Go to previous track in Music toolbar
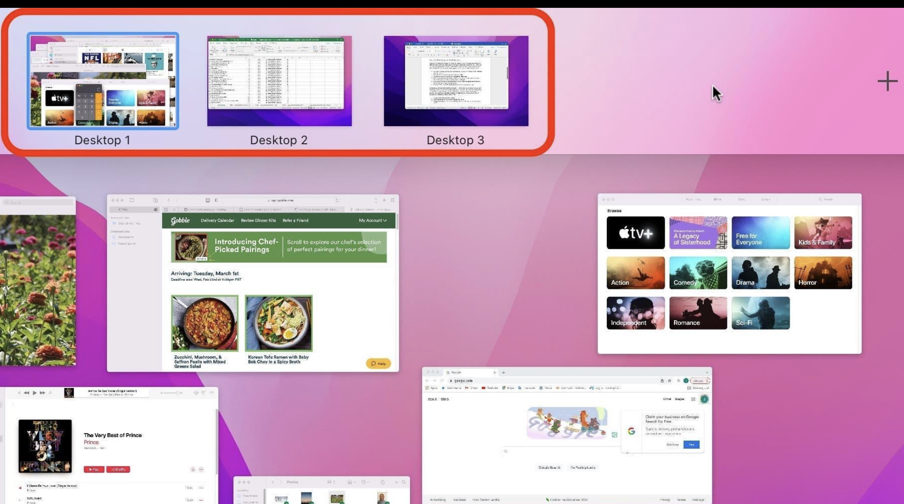Screen dimensions: 904x504 pos(26,393)
